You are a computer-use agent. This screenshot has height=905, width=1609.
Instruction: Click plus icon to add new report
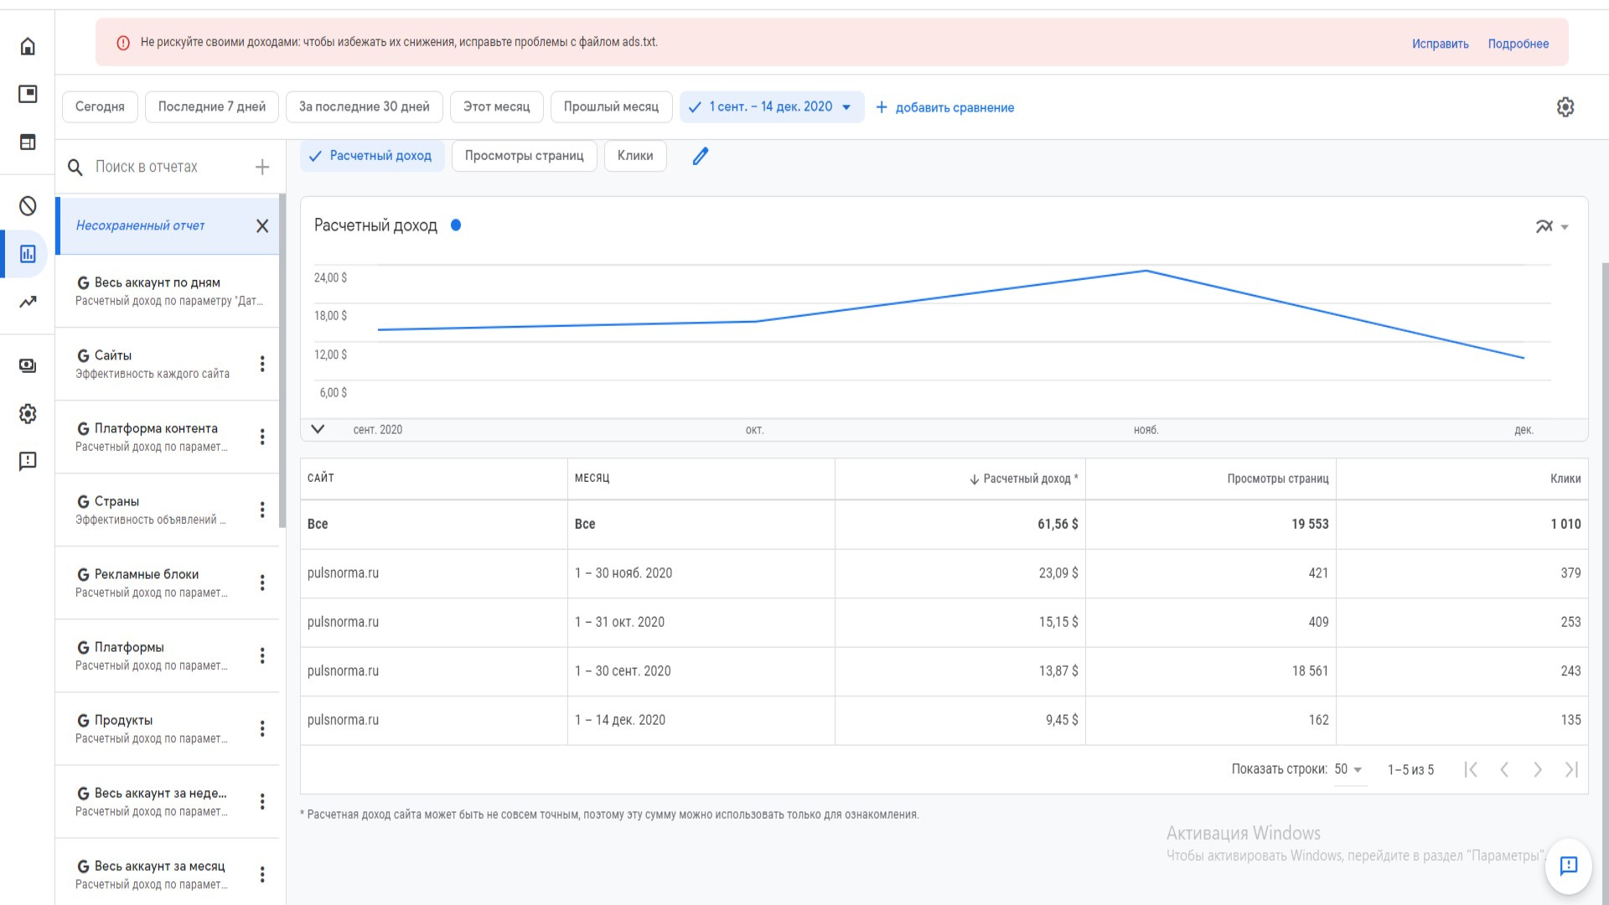click(x=262, y=167)
